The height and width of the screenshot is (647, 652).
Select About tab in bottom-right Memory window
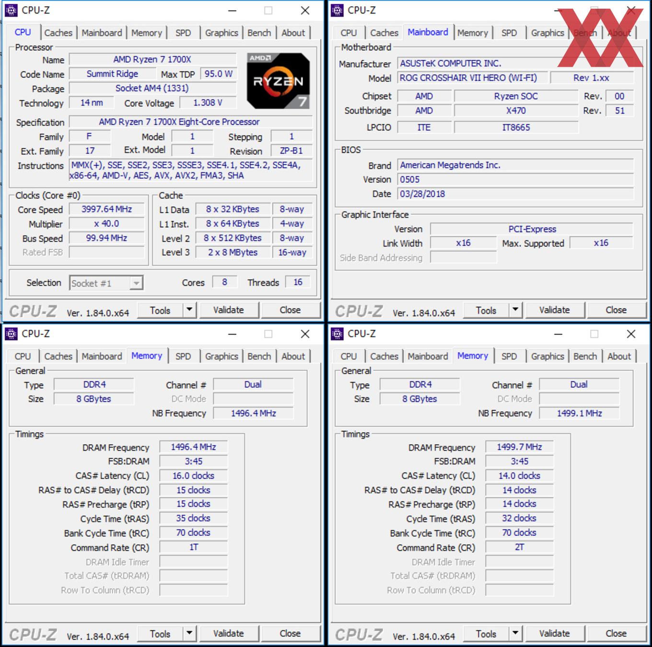click(x=619, y=356)
